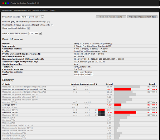Click the Bradford chromatic adaption value
The height and width of the screenshot is (140, 160).
tap(78, 69)
